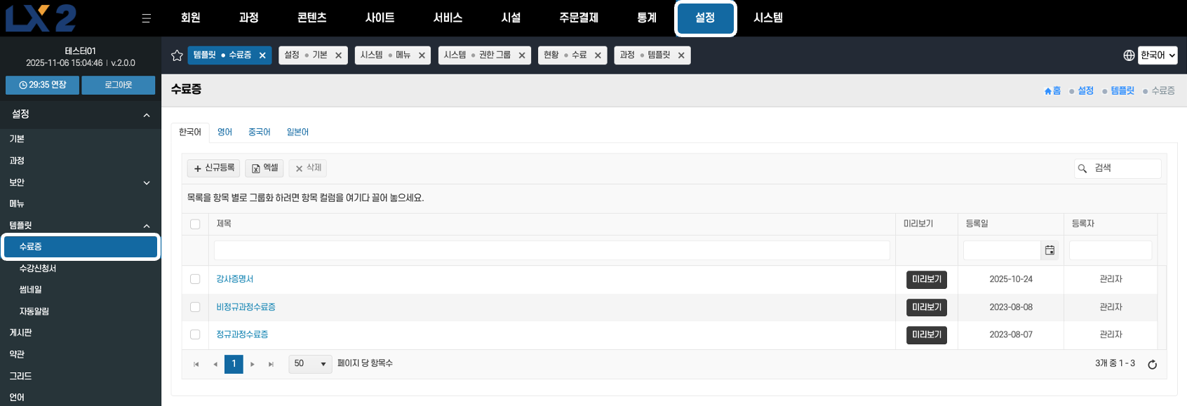
Task: Click the favorites star icon
Action: [x=177, y=55]
